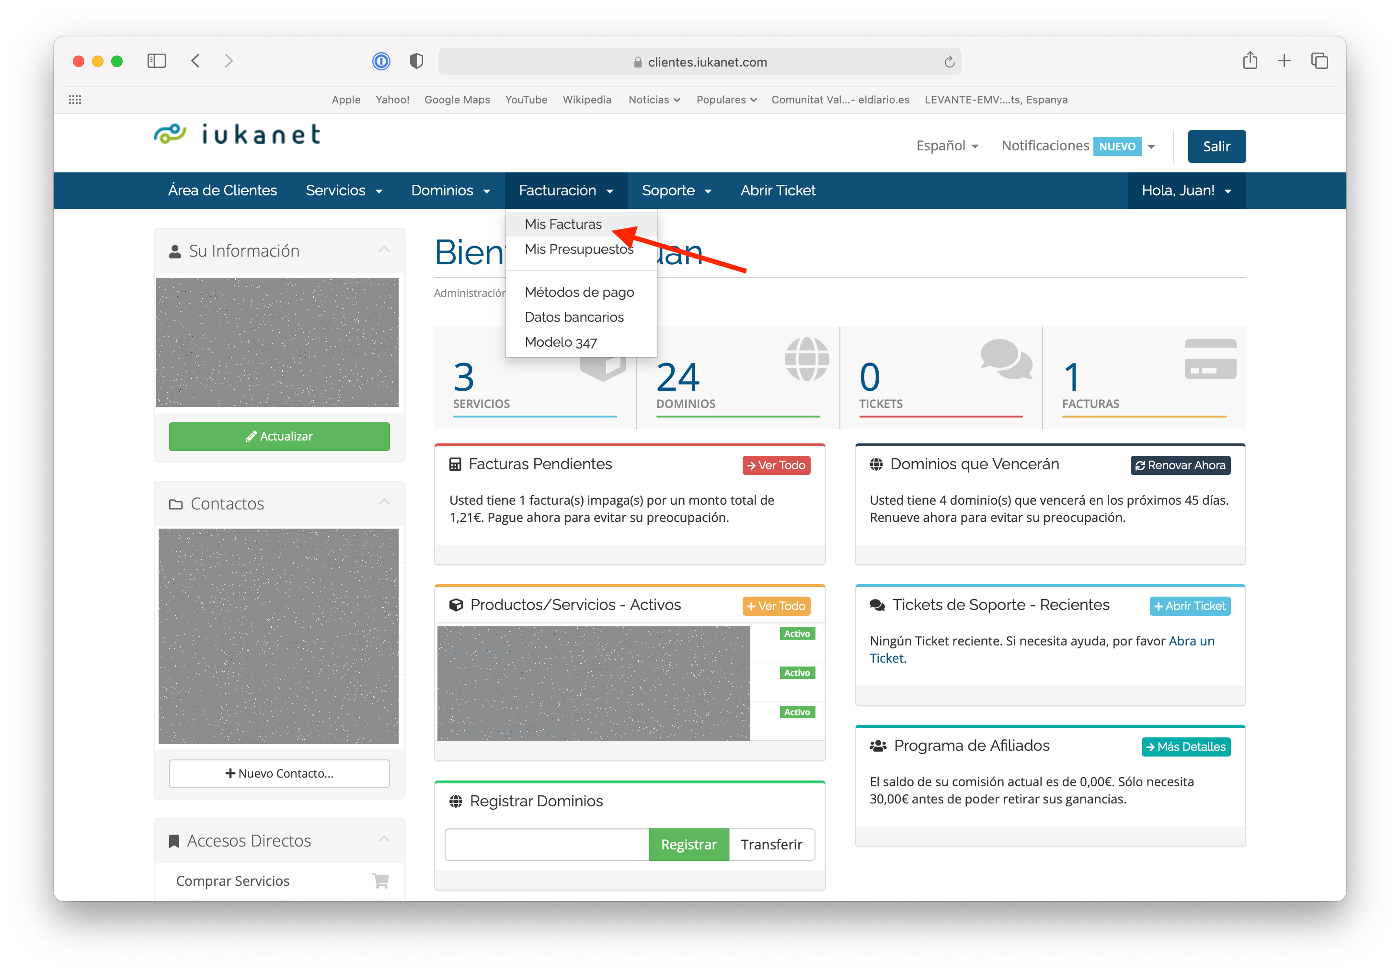Toggle the Safari sidebar icon
Viewport: 1400px width, 972px height.
click(x=157, y=61)
